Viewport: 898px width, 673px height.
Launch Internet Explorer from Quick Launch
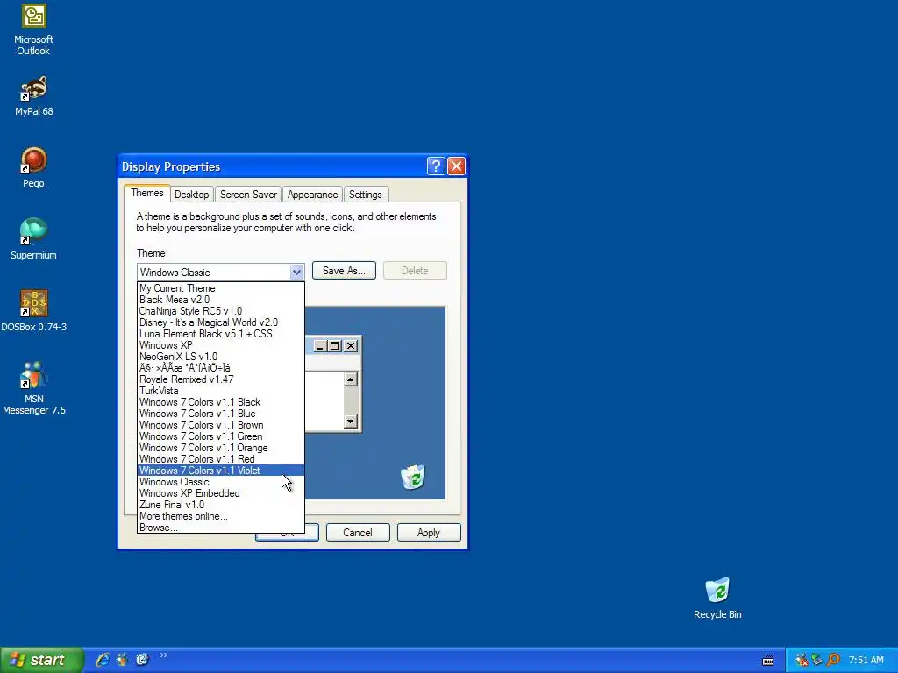click(103, 660)
